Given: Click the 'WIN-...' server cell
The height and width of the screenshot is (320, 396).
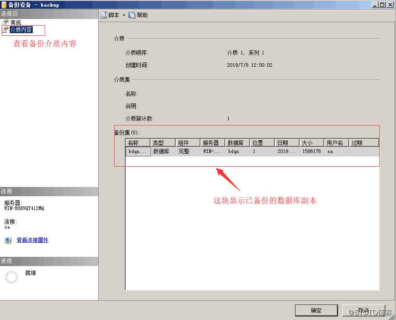Looking at the screenshot, I should point(212,152).
